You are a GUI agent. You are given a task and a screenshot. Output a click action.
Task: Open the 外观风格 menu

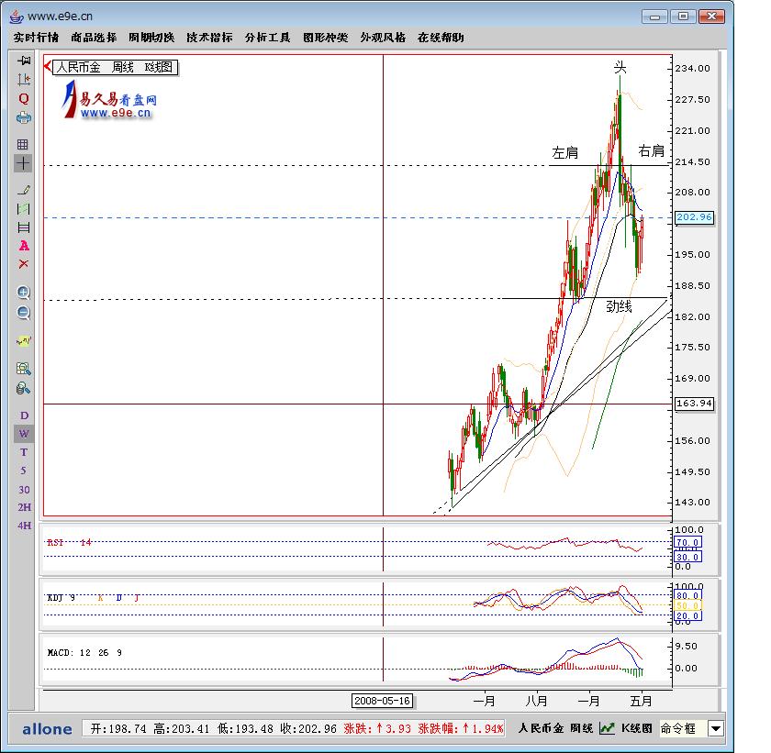coord(383,38)
